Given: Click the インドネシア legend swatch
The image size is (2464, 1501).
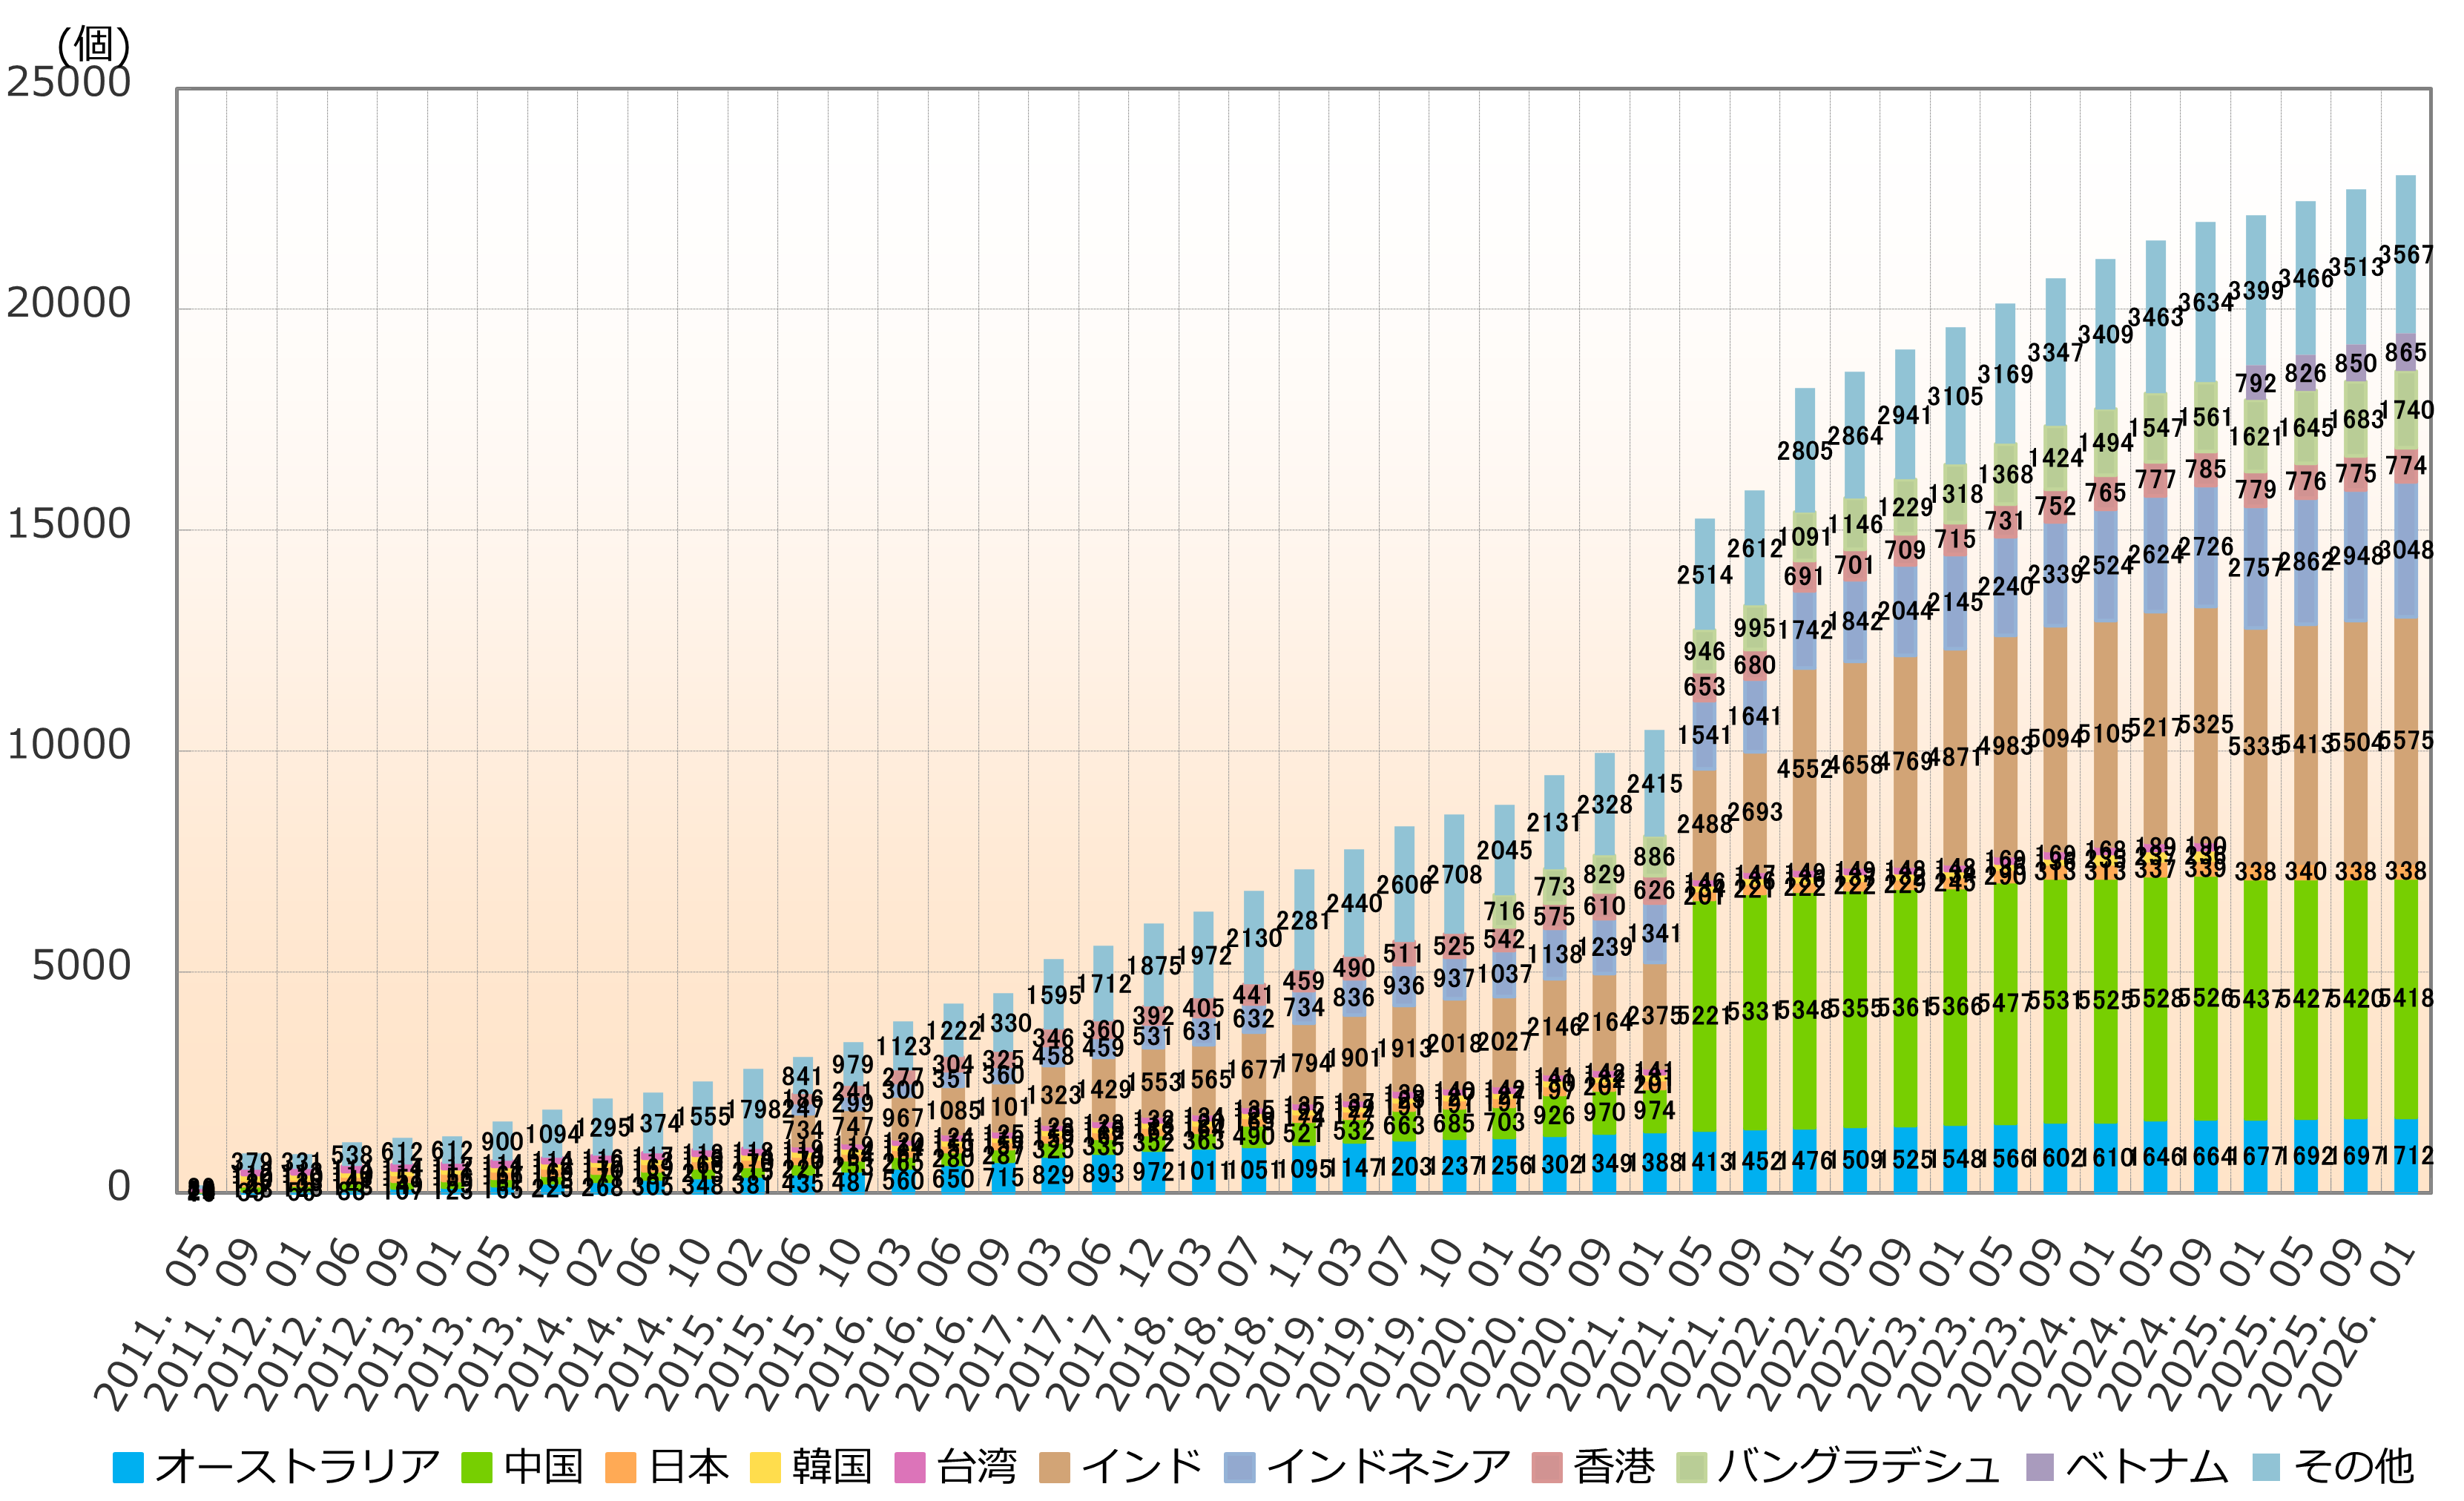Looking at the screenshot, I should point(1239,1467).
